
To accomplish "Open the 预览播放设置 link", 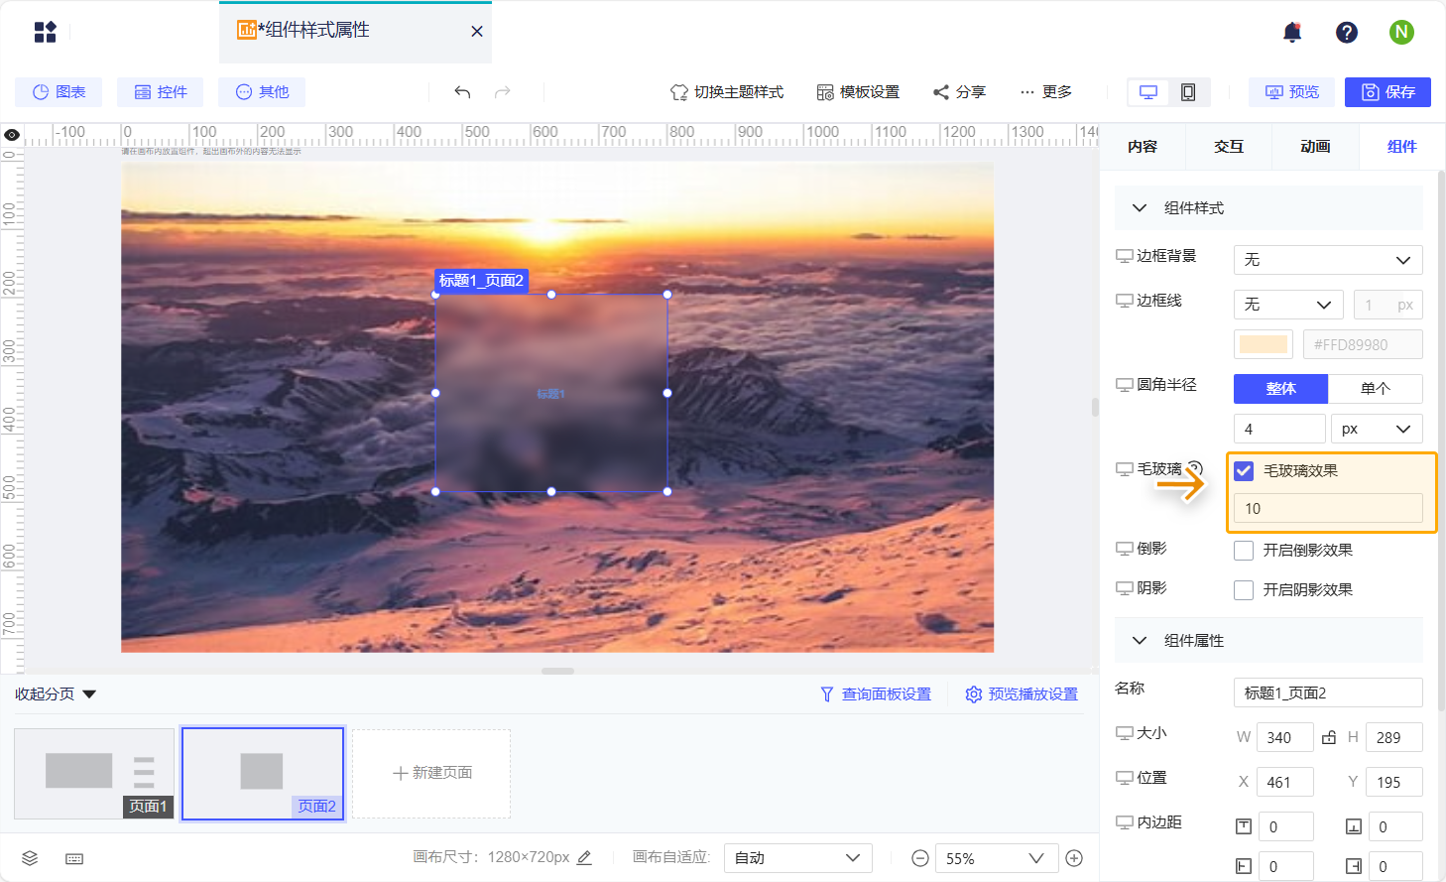I will coord(1022,694).
